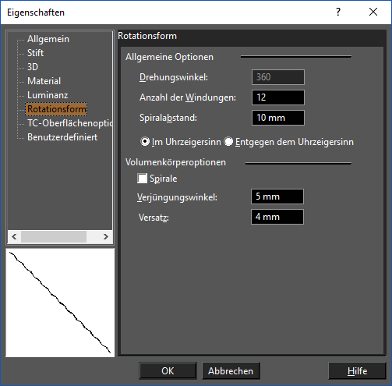The width and height of the screenshot is (392, 386).
Task: Select the 3D tree item
Action: pos(33,67)
